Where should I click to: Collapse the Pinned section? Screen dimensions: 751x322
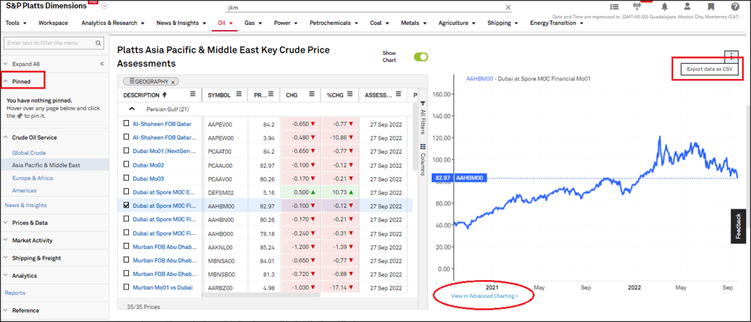tap(5, 82)
